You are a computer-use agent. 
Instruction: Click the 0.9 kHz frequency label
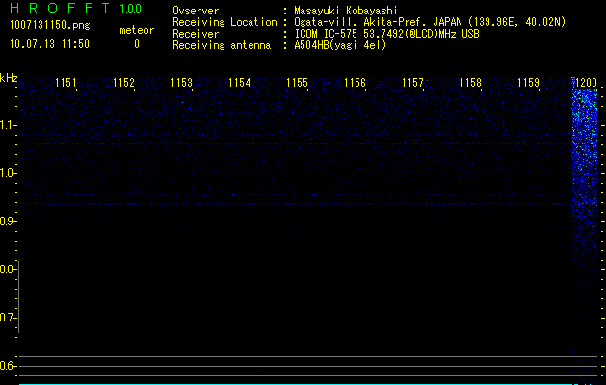(x=8, y=221)
